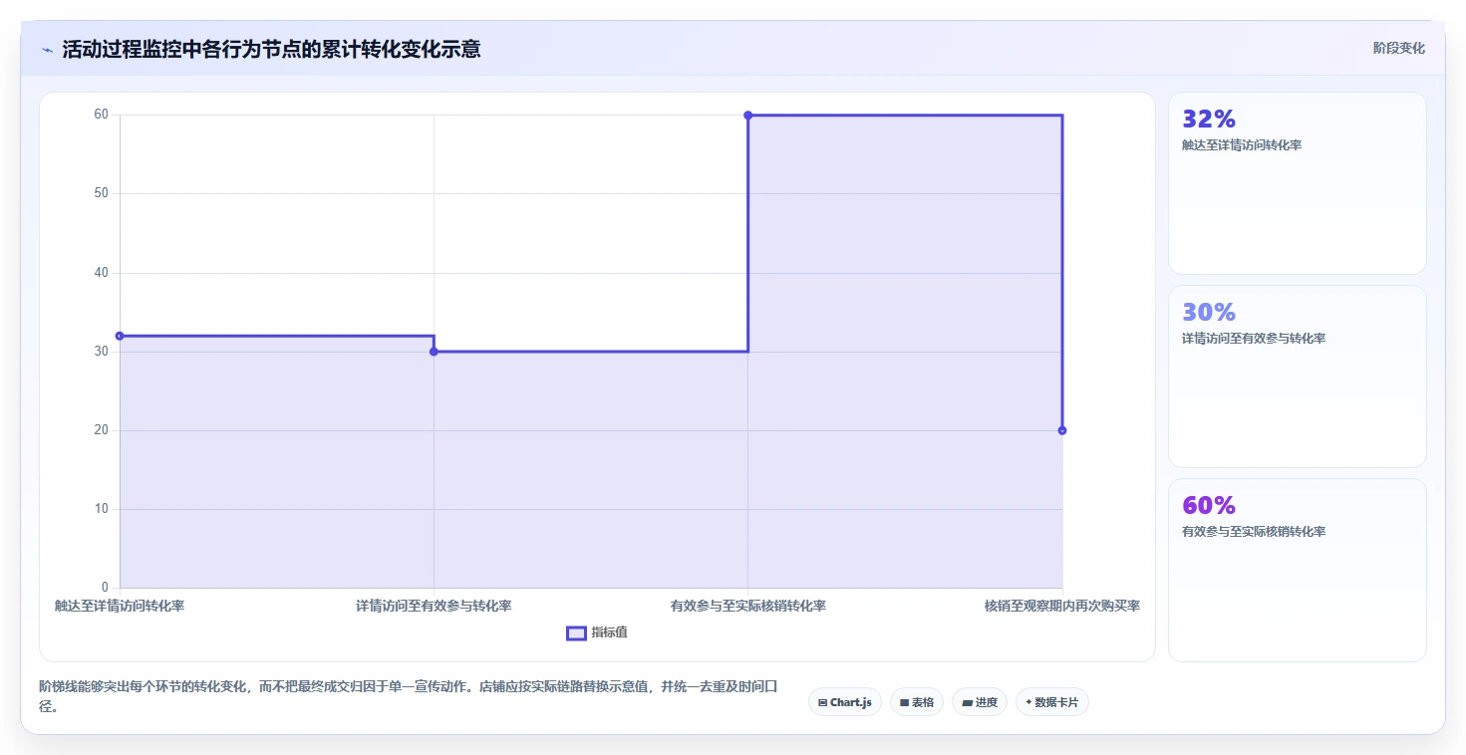Click axis label 详情访问至有效参与转化率
This screenshot has height=755, width=1466.
[434, 606]
